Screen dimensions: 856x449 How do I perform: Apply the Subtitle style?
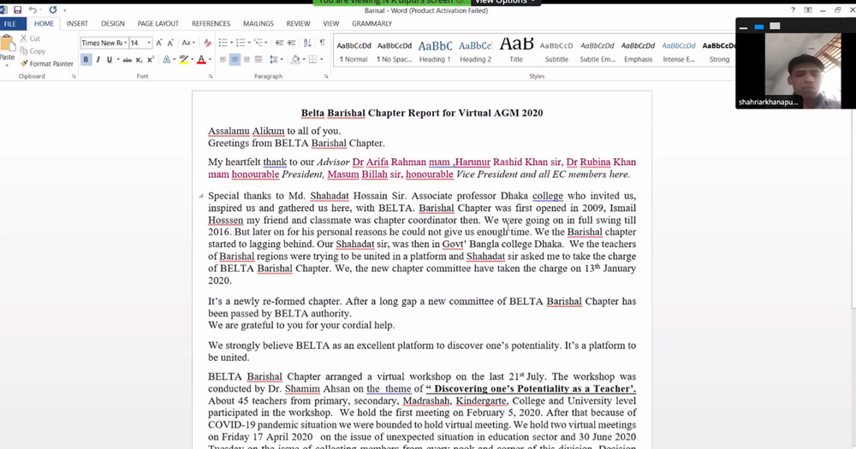pos(556,50)
